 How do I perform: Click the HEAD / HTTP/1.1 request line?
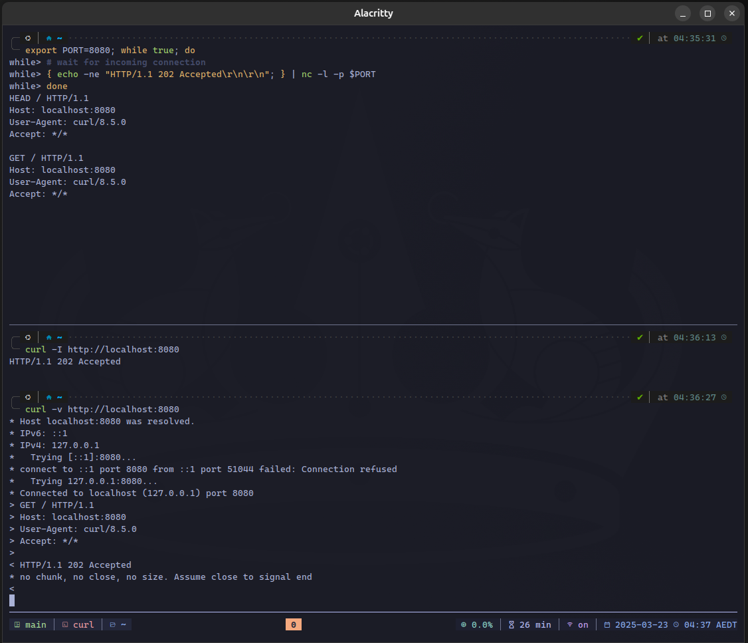(48, 98)
